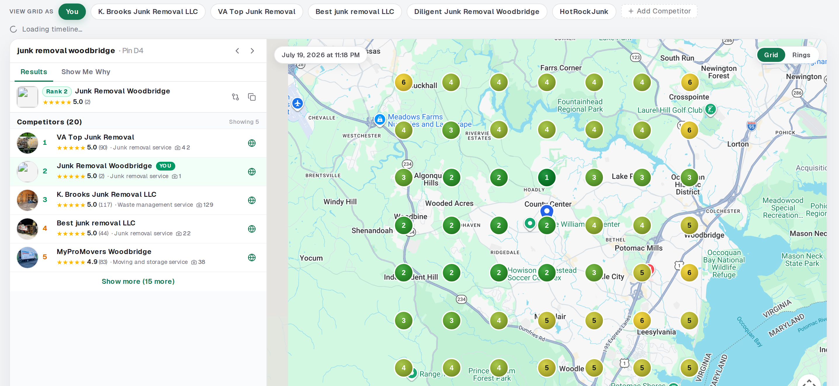Select the dark green rank 1 map pin

pyautogui.click(x=547, y=177)
